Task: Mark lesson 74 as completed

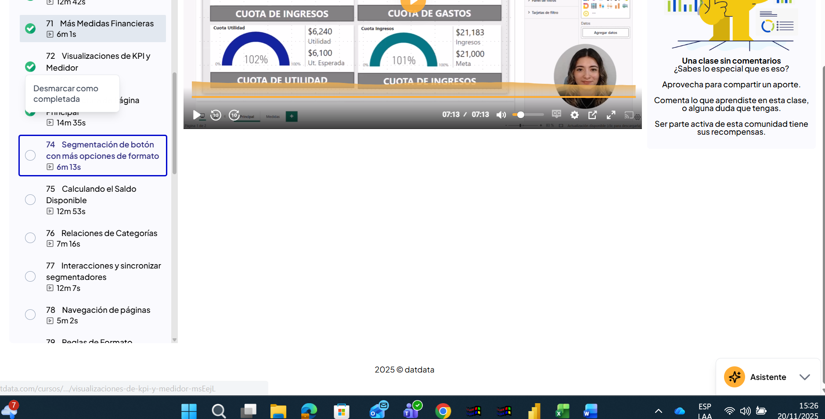Action: [30, 156]
